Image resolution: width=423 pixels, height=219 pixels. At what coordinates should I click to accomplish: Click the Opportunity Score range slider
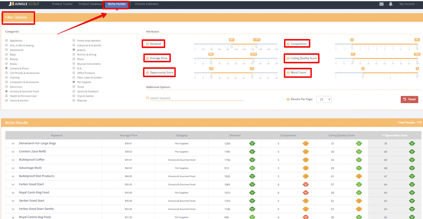236,73
